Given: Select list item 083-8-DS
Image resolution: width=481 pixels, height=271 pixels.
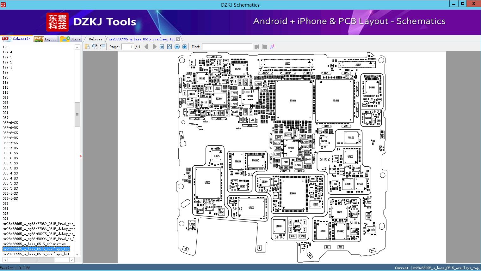Looking at the screenshot, I should (10, 138).
